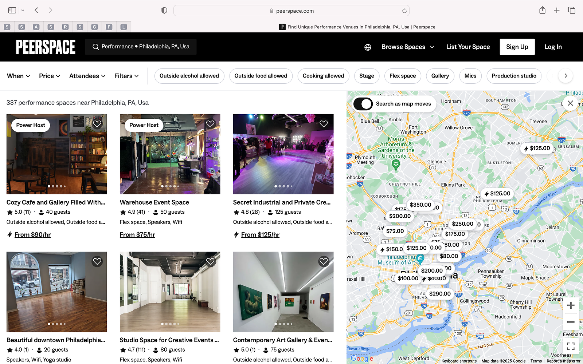Open the Browse Spaces menu
This screenshot has height=364, width=583.
click(x=408, y=47)
